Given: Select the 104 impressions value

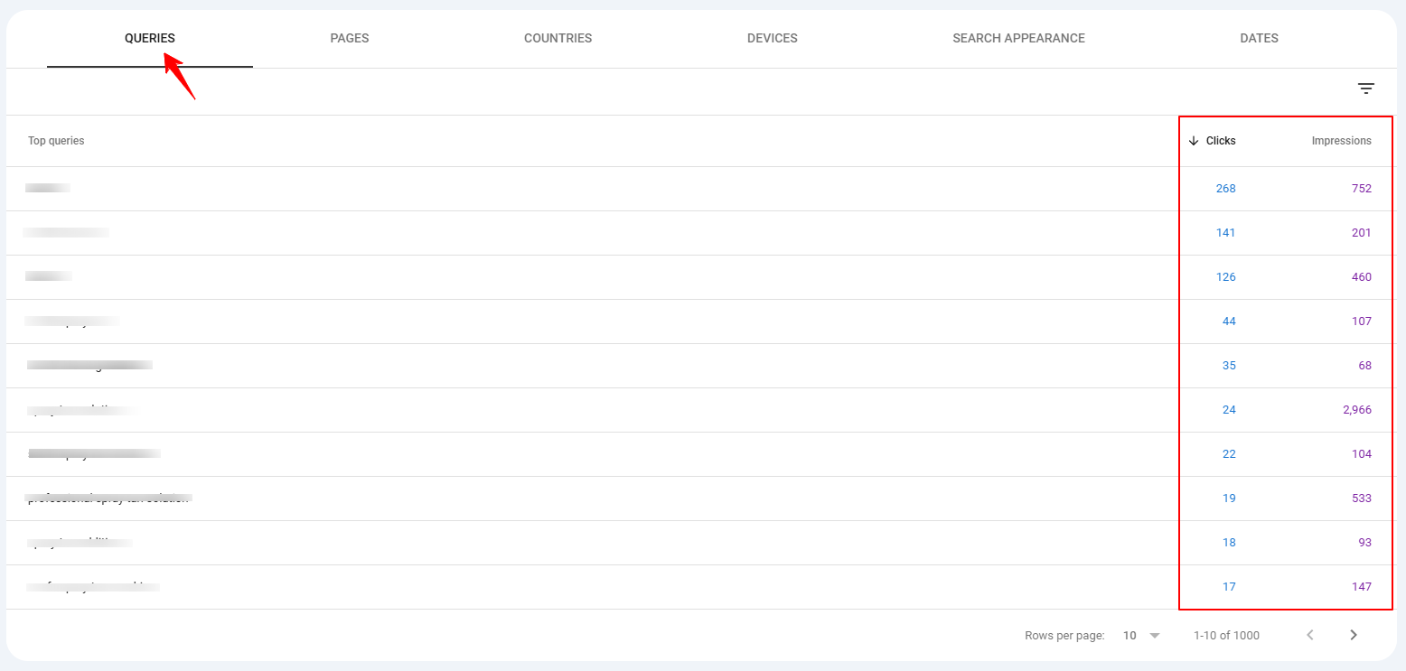Looking at the screenshot, I should (x=1362, y=454).
